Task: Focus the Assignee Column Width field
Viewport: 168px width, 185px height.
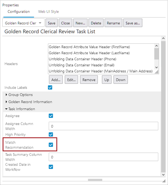Action: coord(103,126)
